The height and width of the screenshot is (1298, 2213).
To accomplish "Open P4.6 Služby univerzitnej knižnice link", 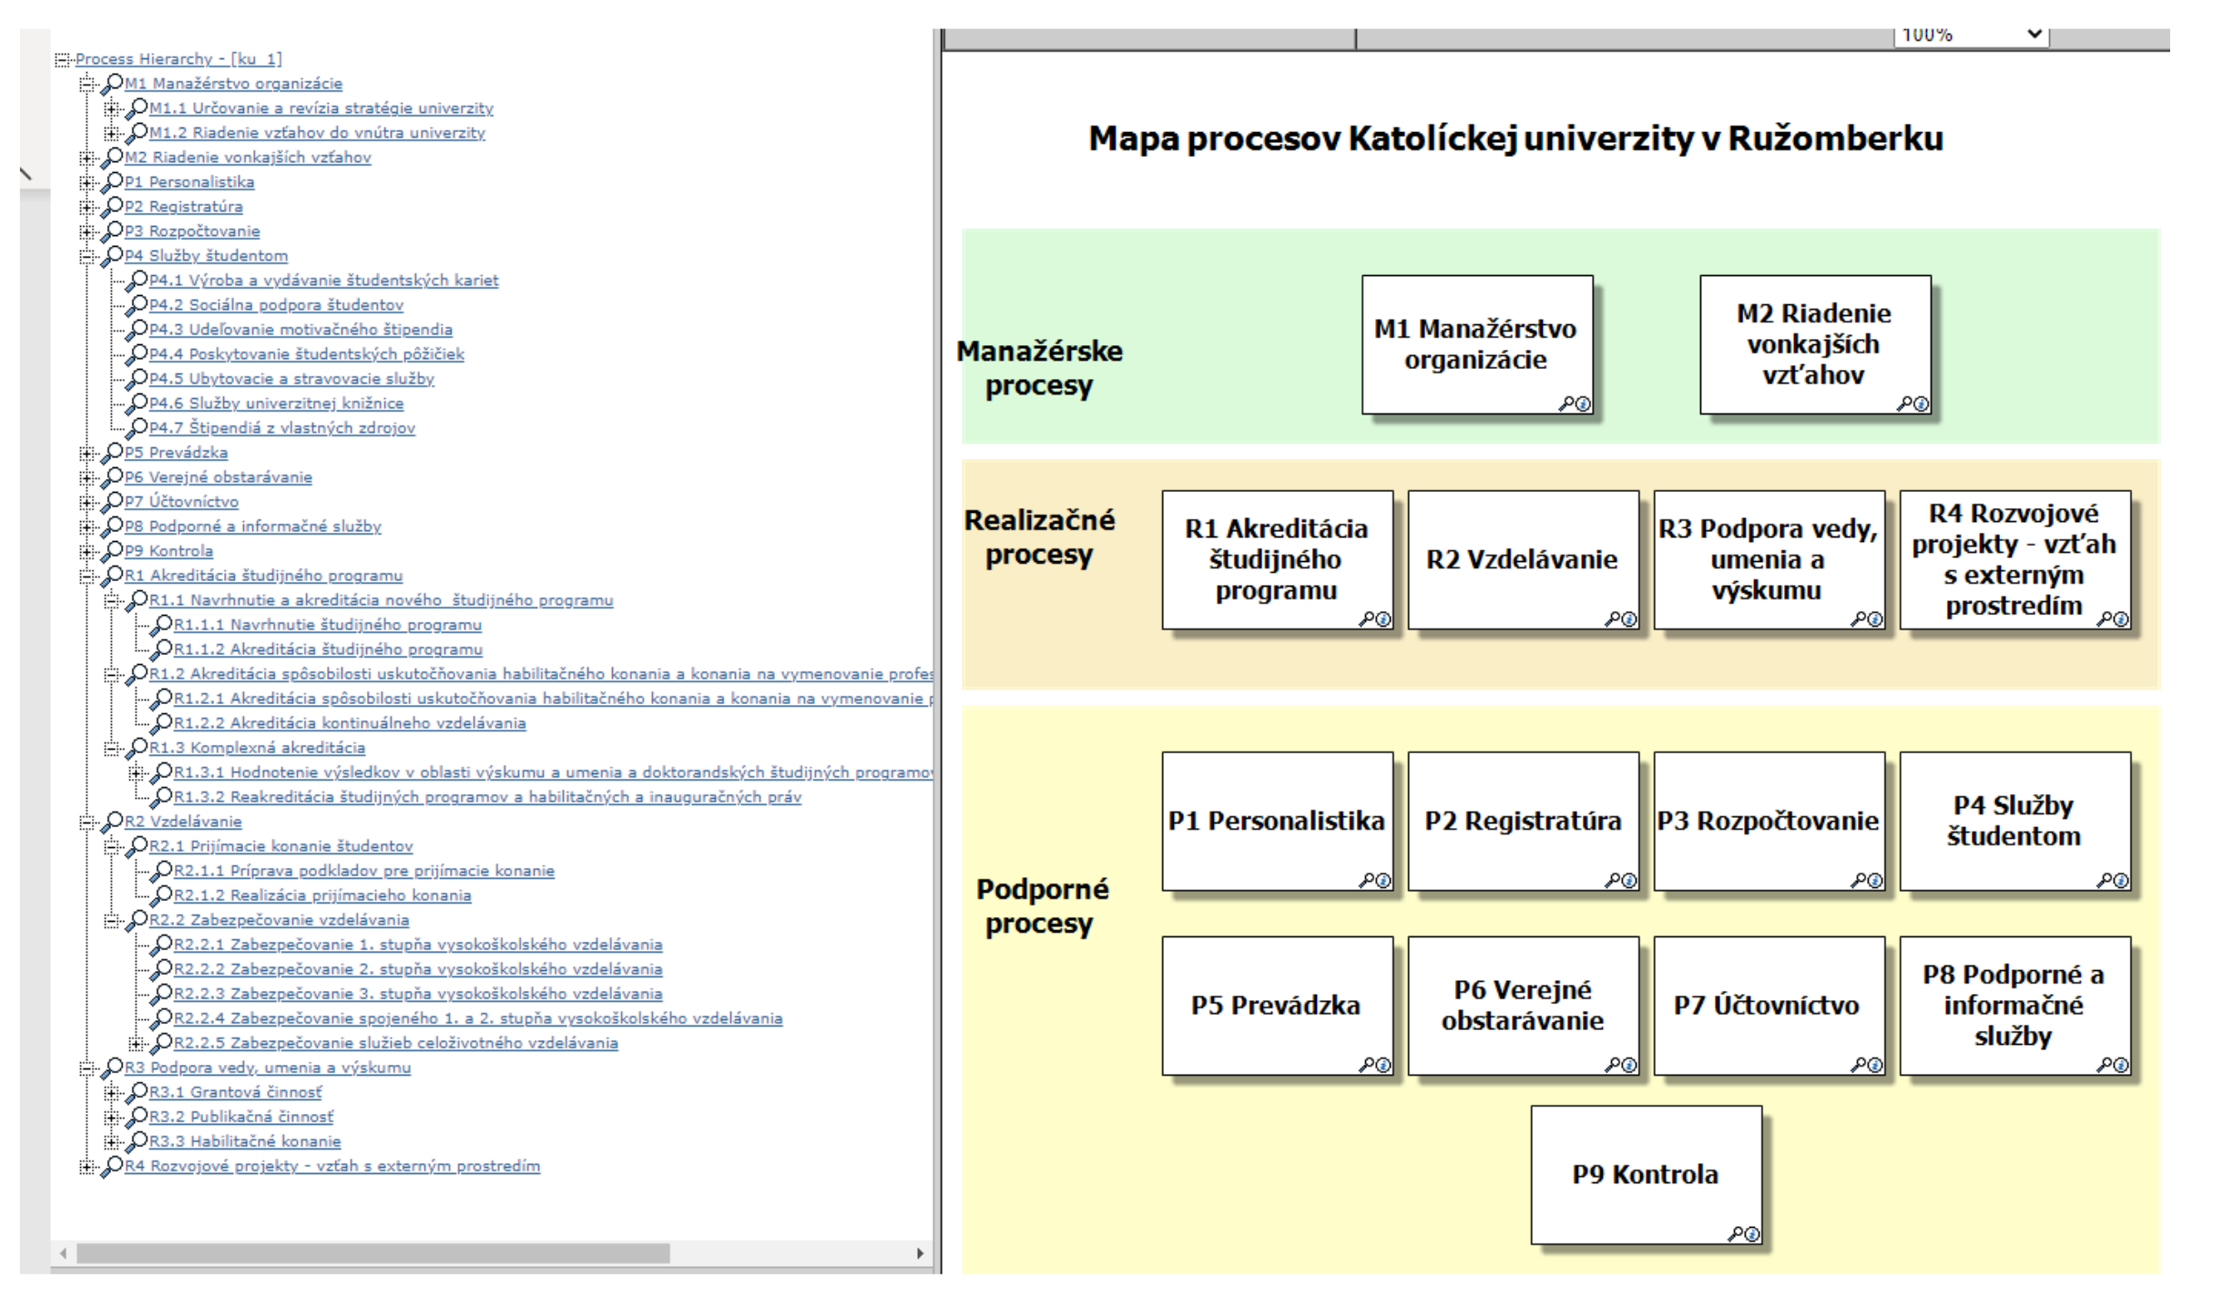I will 276,404.
